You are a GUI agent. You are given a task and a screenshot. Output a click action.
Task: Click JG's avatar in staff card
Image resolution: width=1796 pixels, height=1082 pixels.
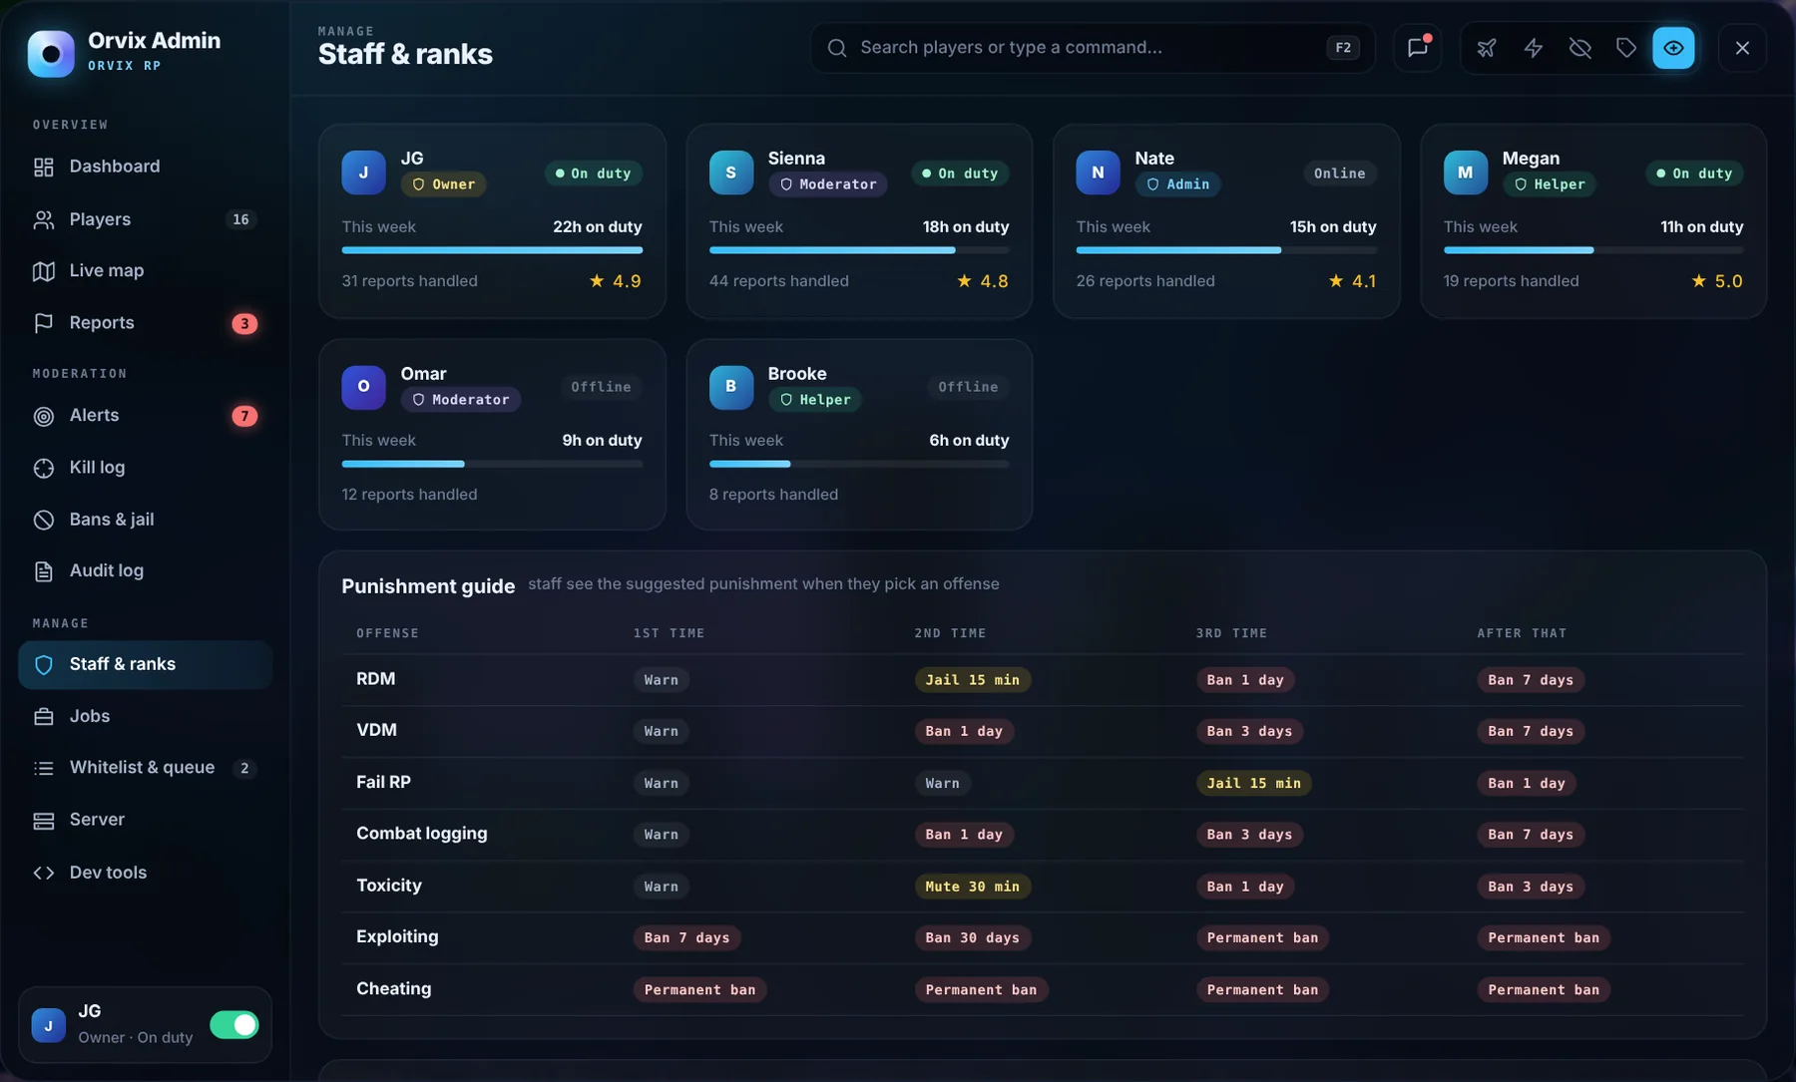364,173
